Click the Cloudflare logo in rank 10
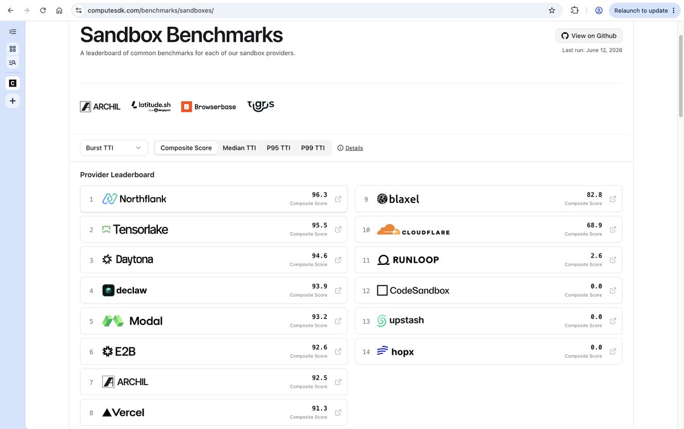The image size is (684, 429). [x=413, y=230]
